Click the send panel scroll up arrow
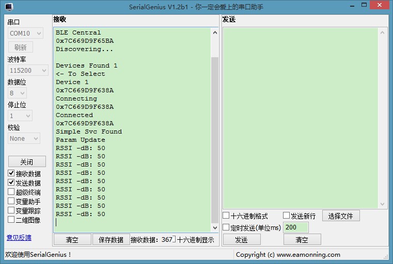This screenshot has width=393, height=264. tap(382, 32)
